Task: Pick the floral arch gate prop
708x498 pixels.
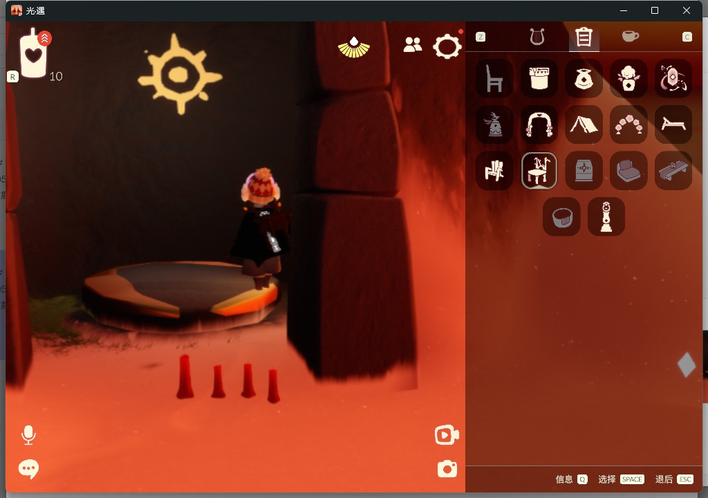Action: [x=539, y=124]
